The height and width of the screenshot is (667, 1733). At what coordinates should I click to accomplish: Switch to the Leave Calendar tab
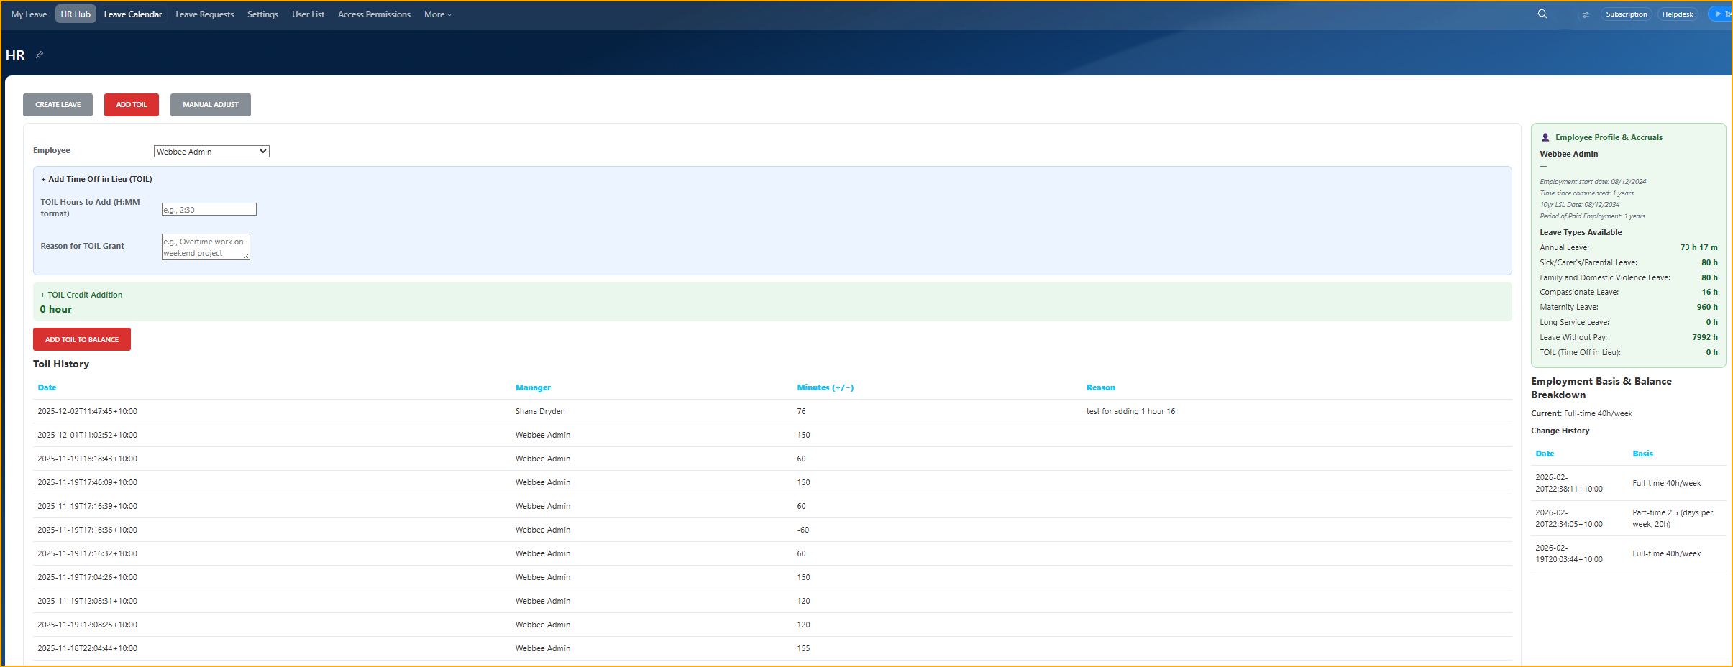point(133,14)
